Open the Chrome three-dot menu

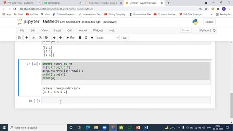click(x=229, y=9)
